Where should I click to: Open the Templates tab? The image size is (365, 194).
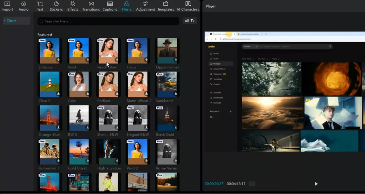pos(166,6)
